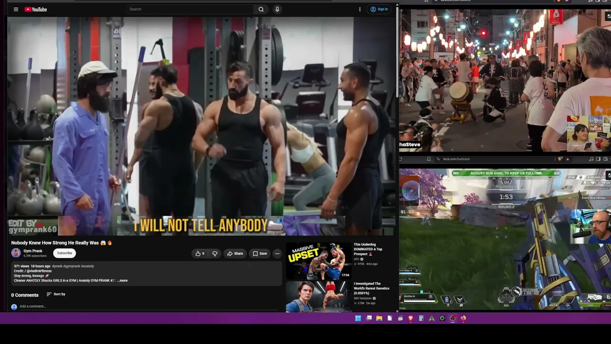Click the kick.com/balddad address bar
The width and height of the screenshot is (611, 344).
click(x=494, y=159)
